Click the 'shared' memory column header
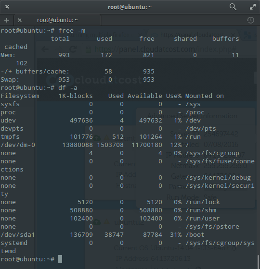 pyautogui.click(x=185, y=39)
